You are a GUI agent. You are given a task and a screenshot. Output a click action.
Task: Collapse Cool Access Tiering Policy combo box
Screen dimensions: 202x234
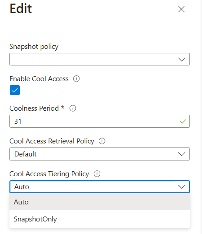click(100, 186)
